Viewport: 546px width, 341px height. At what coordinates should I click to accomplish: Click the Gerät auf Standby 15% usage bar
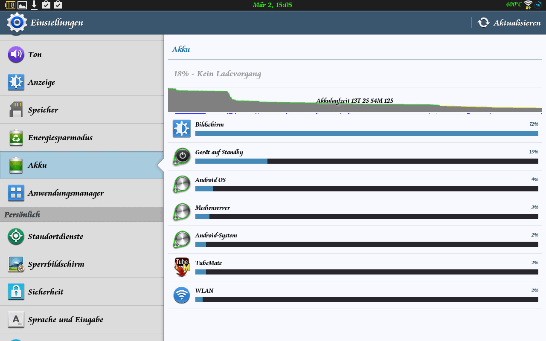point(367,161)
